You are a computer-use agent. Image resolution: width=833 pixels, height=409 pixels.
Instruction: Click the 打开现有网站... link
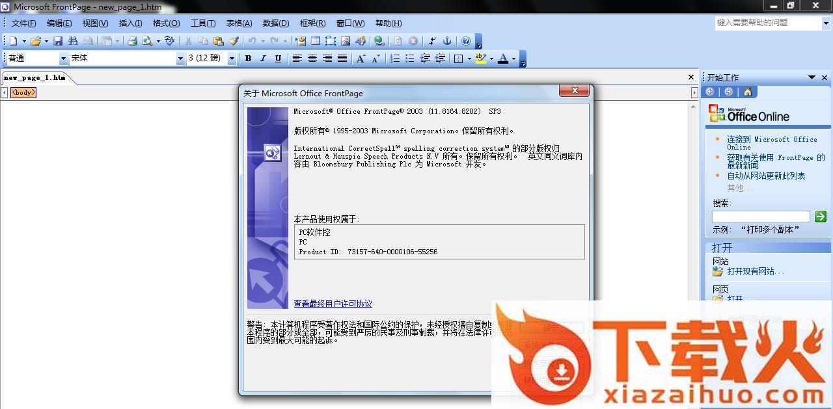(x=756, y=271)
